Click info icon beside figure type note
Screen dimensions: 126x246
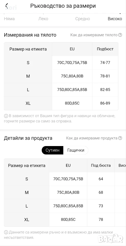pyautogui.click(x=6, y=116)
